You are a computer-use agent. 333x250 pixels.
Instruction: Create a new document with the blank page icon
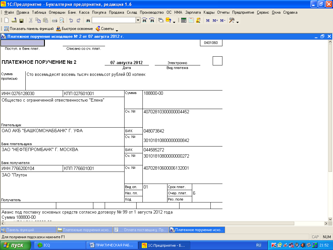pos(7,21)
